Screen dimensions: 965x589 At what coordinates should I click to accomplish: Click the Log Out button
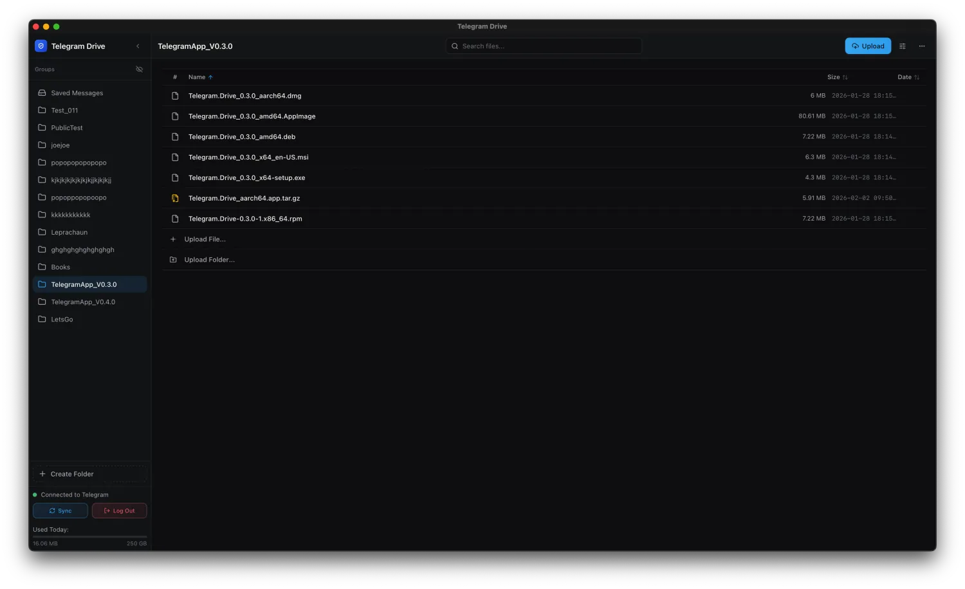[x=120, y=511]
